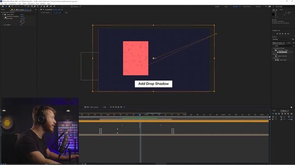Select Linear Wipe under Transition
Image resolution: width=295 pixels, height=165 pixels.
283,60
